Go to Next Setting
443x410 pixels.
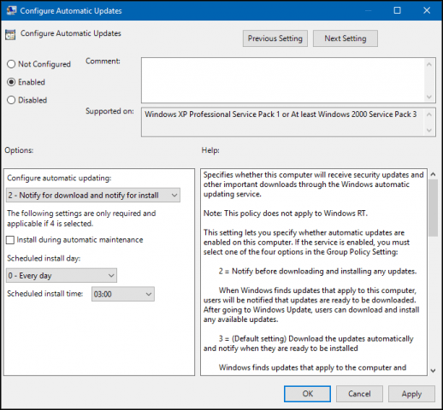346,38
